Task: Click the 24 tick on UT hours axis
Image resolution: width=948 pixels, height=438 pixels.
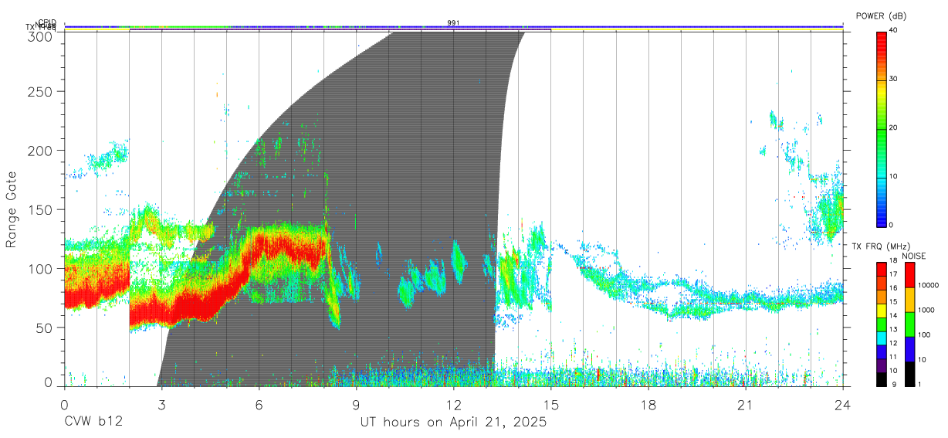Action: click(x=843, y=404)
